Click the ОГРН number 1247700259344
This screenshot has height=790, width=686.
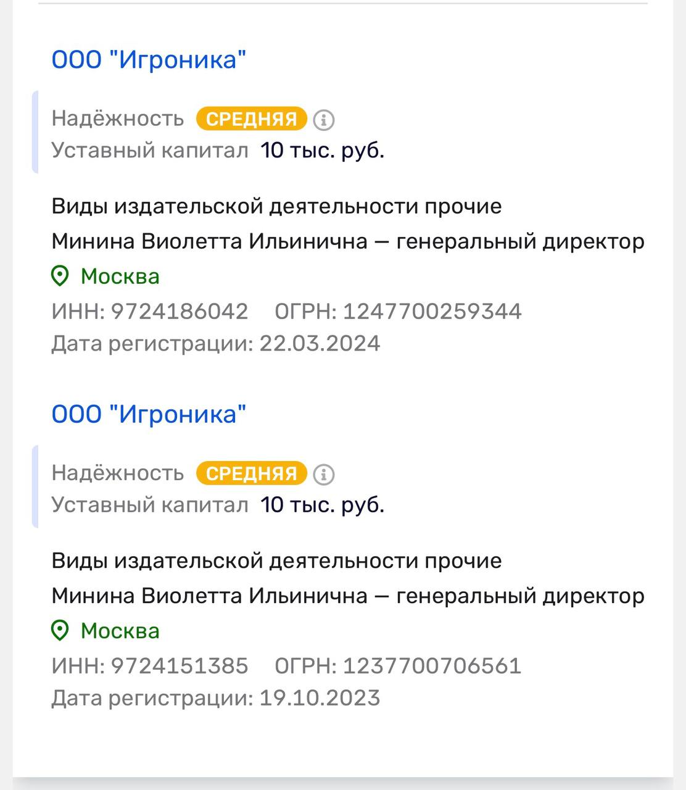pos(432,311)
